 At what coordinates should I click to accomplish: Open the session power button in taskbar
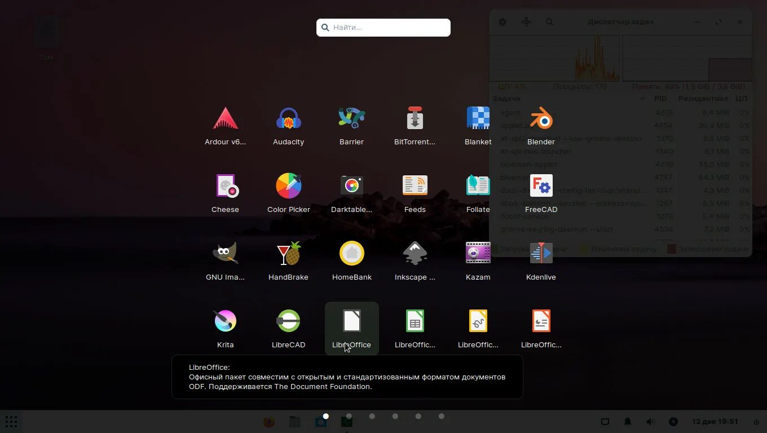[x=756, y=421]
